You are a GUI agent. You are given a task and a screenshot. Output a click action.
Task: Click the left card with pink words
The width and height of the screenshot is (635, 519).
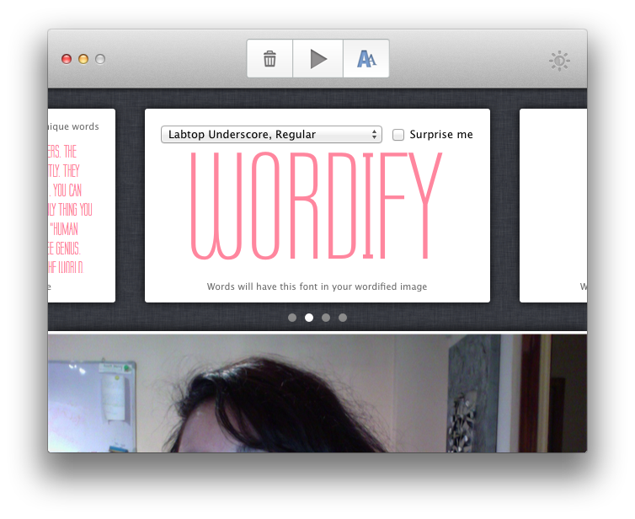pyautogui.click(x=81, y=206)
